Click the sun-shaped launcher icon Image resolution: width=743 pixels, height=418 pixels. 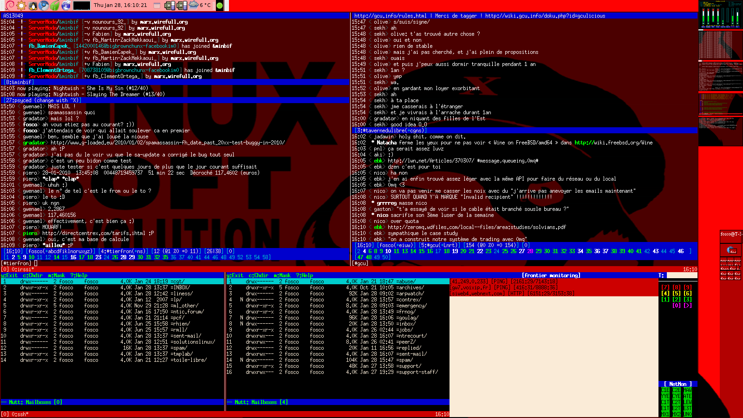click(21, 6)
